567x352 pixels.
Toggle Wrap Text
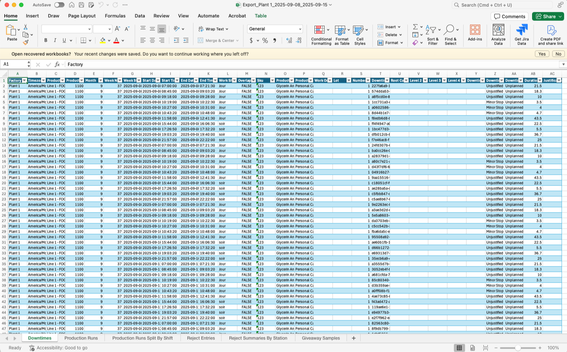(x=213, y=29)
